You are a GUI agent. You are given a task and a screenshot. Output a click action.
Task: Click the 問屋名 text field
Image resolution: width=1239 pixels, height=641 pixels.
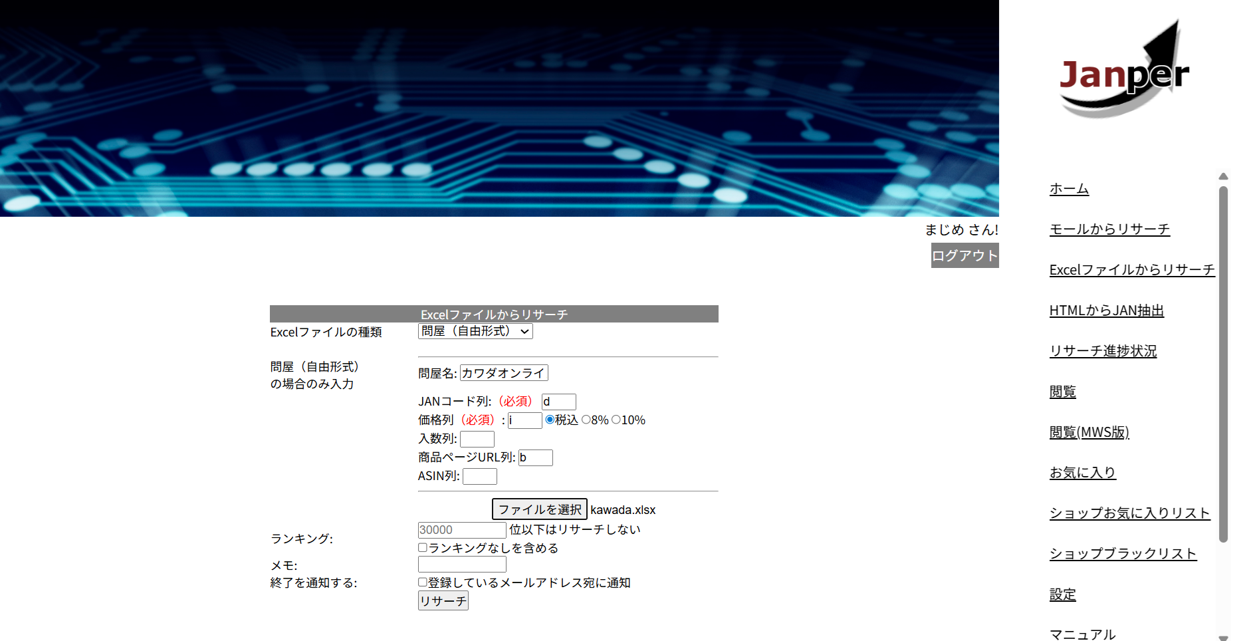click(504, 373)
